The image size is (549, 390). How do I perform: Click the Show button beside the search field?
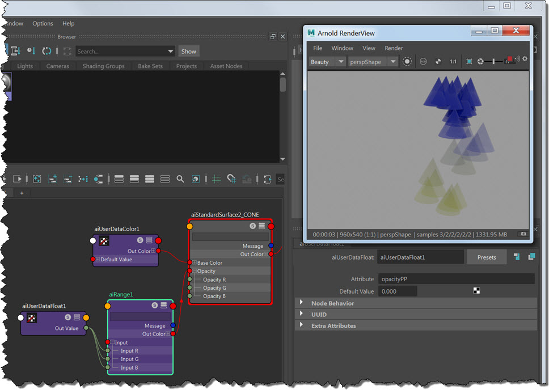pyautogui.click(x=188, y=51)
